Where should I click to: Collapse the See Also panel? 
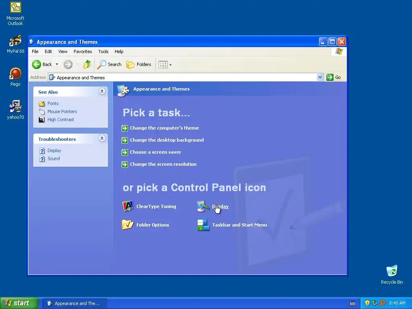102,91
